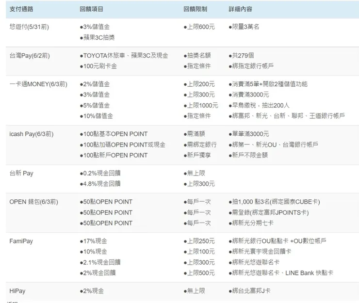Click the 17%現金 item
The image size is (359, 303).
coord(94,241)
